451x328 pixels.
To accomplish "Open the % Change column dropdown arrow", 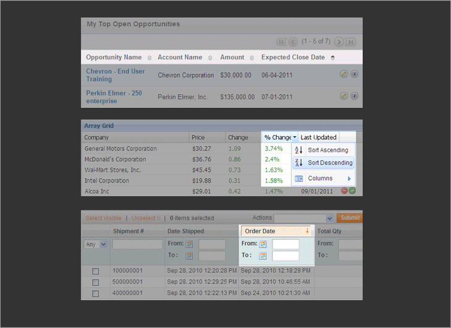I will click(x=295, y=137).
